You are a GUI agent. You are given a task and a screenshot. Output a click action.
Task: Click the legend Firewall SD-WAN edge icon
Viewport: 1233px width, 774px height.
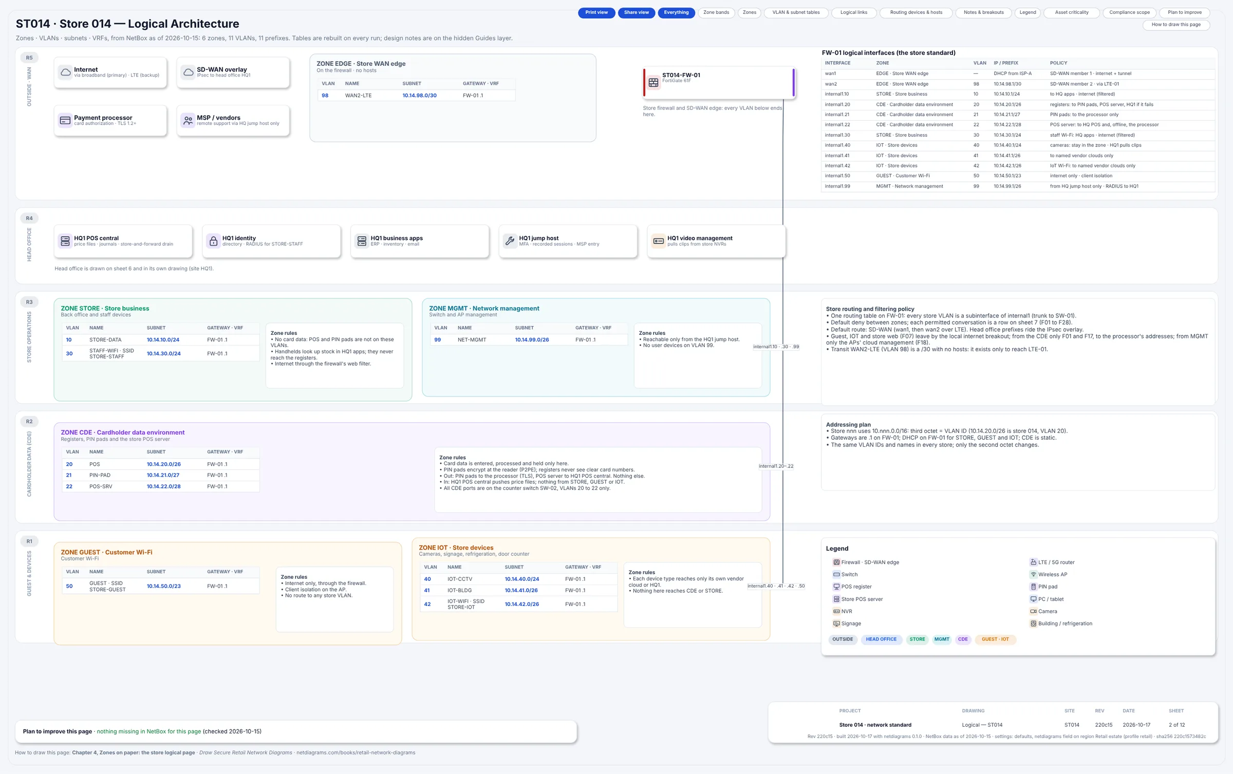click(x=836, y=562)
